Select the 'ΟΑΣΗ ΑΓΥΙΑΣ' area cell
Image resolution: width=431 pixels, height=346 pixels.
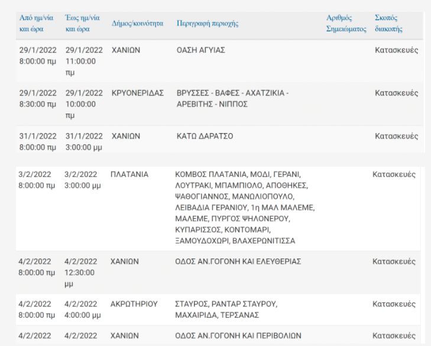tap(200, 50)
